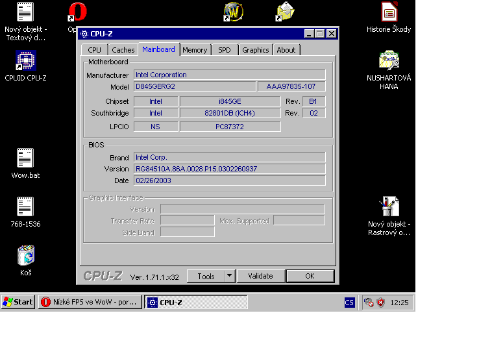Switch to the Memory tab
This screenshot has height=361, width=479.
[x=195, y=50]
